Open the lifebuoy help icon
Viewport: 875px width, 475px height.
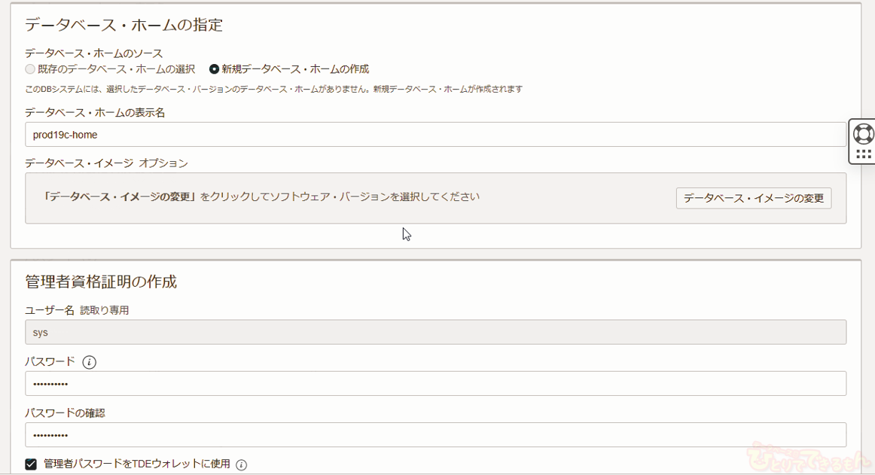coord(863,134)
